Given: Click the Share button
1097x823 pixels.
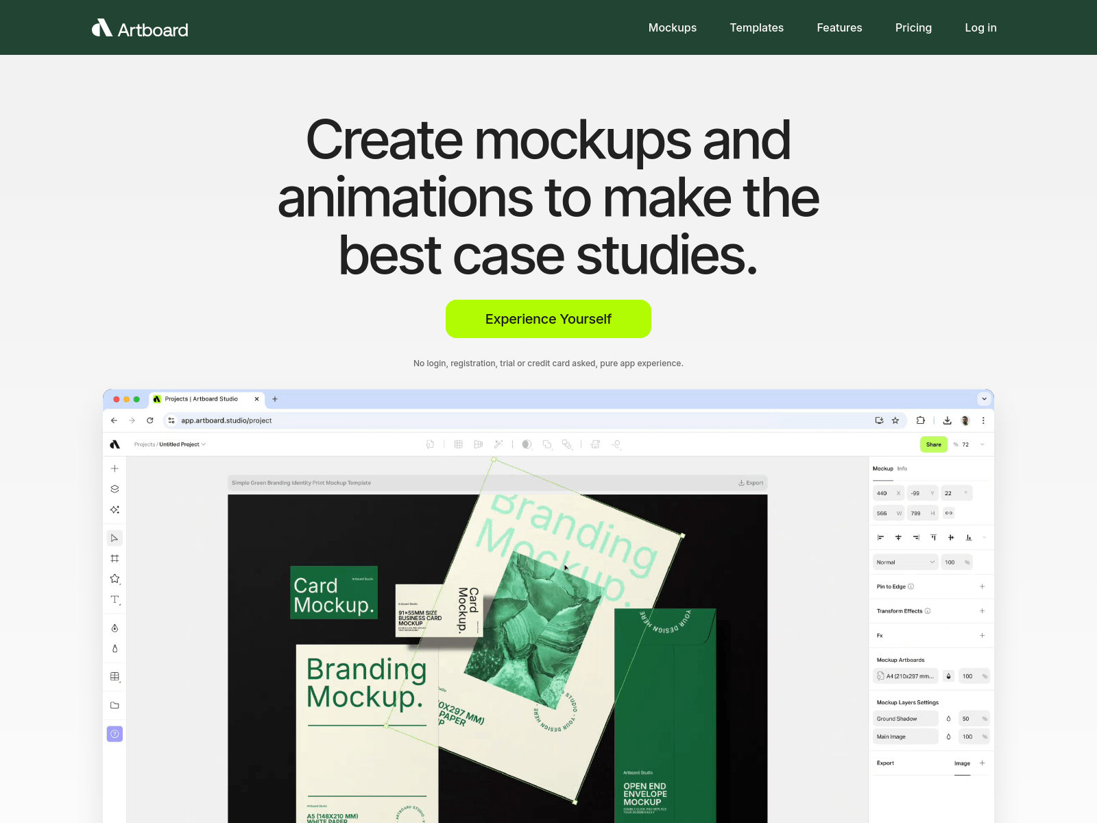Looking at the screenshot, I should [x=934, y=444].
